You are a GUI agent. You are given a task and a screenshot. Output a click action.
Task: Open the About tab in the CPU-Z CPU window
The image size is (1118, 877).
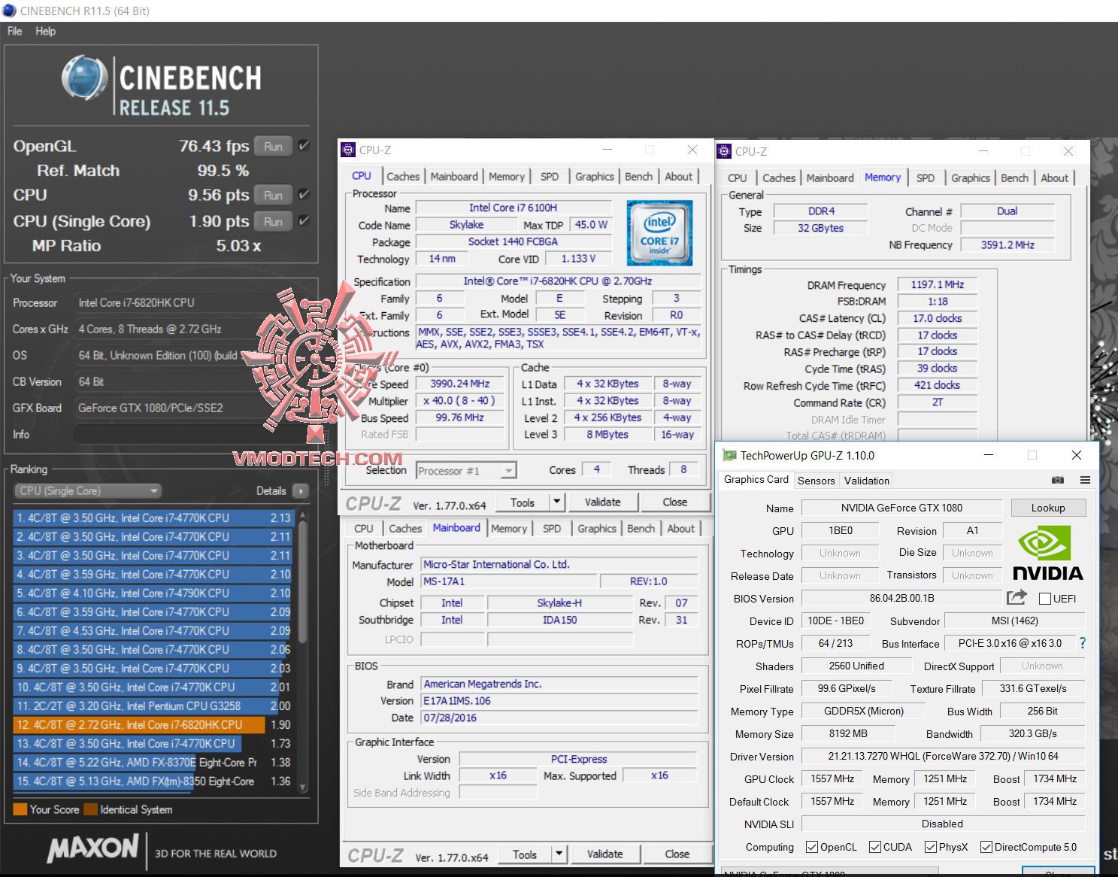click(x=679, y=176)
